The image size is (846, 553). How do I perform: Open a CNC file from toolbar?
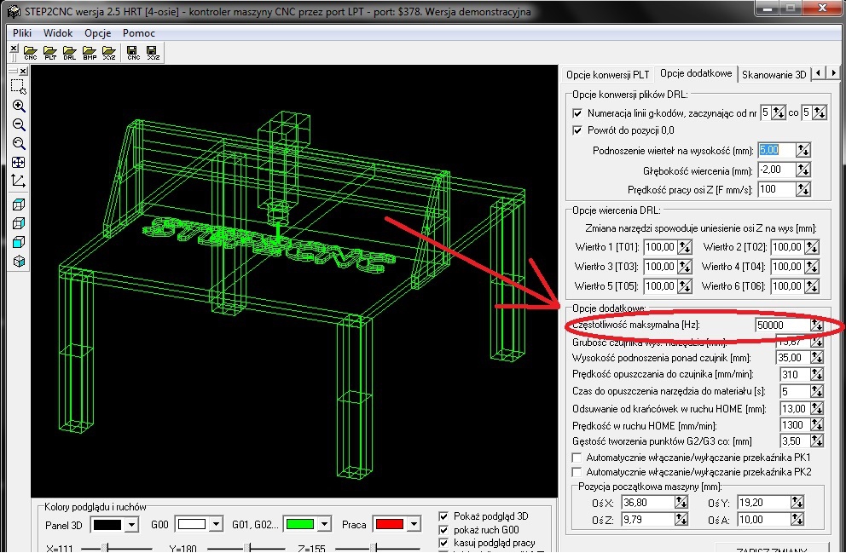coord(30,53)
